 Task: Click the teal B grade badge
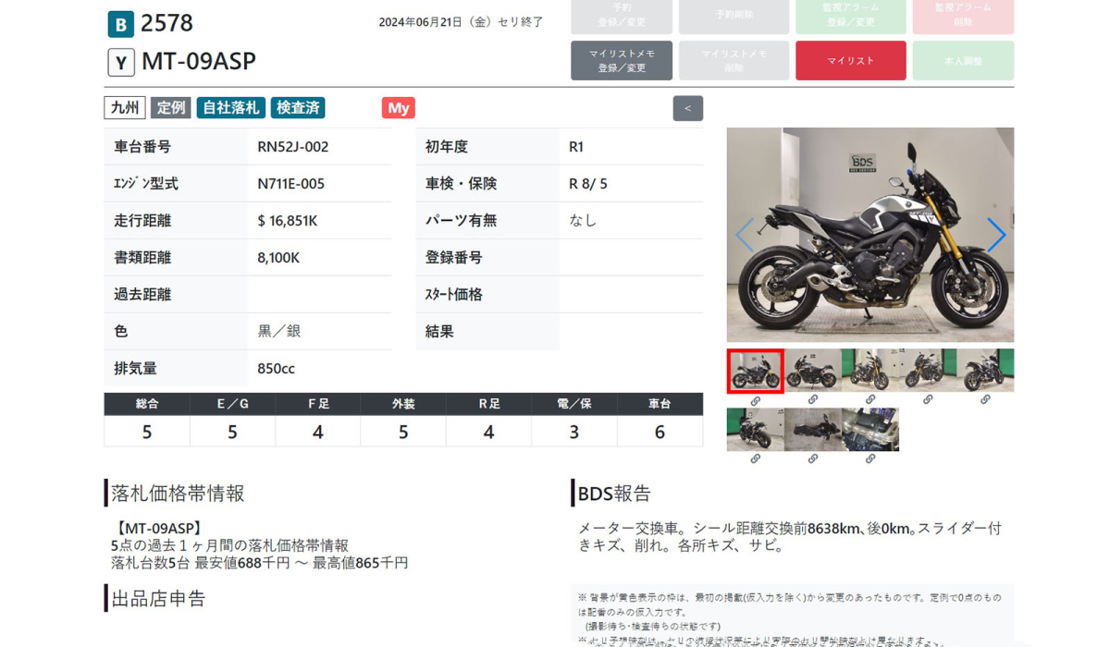click(x=121, y=23)
